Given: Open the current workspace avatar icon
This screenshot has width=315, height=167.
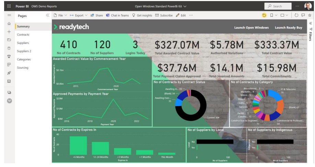Looking at the screenshot, I should (9, 101).
